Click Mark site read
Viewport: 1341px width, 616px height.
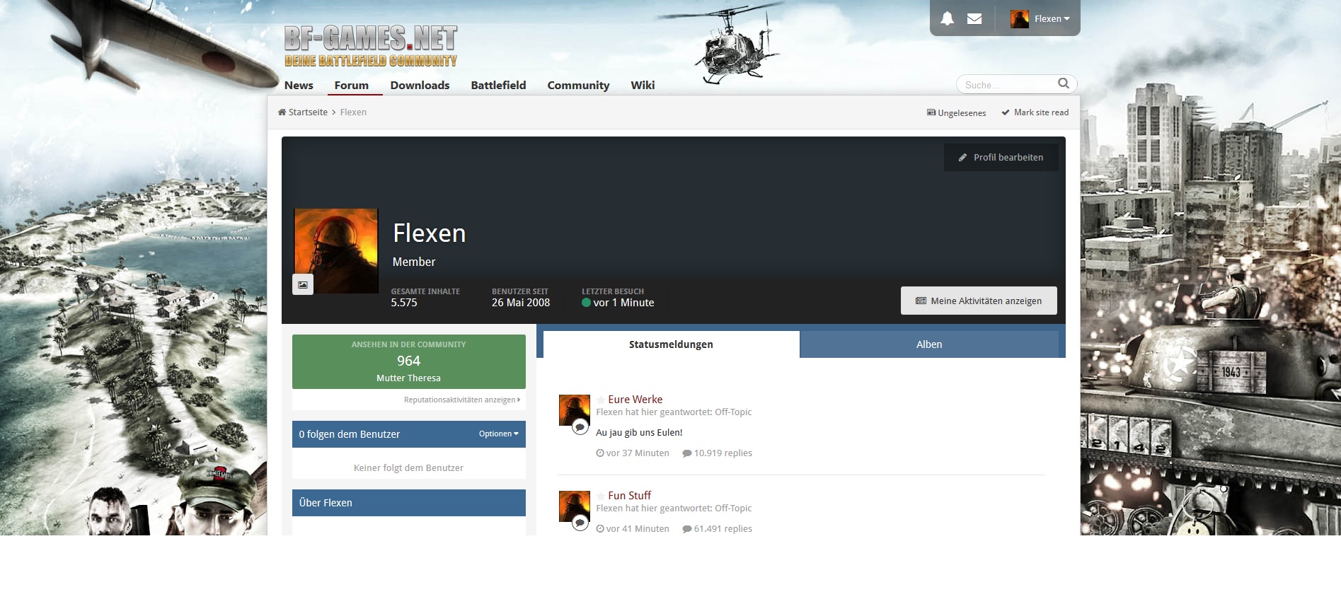(x=1035, y=112)
